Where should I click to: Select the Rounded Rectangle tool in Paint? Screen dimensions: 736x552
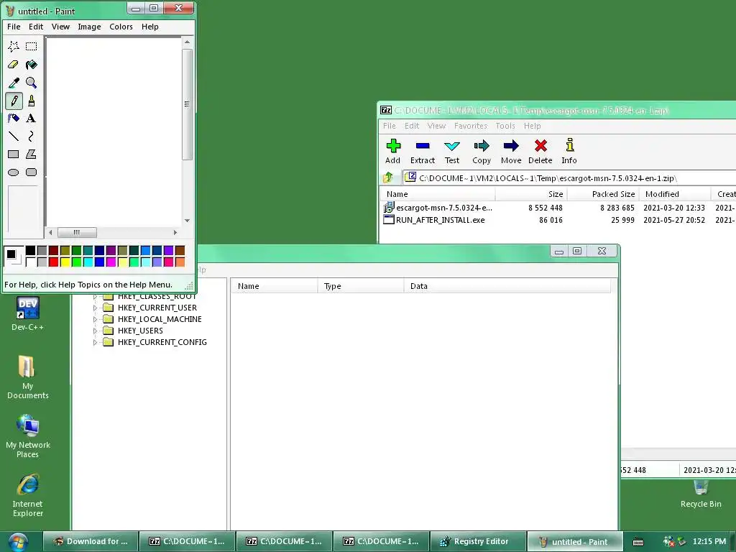32,172
